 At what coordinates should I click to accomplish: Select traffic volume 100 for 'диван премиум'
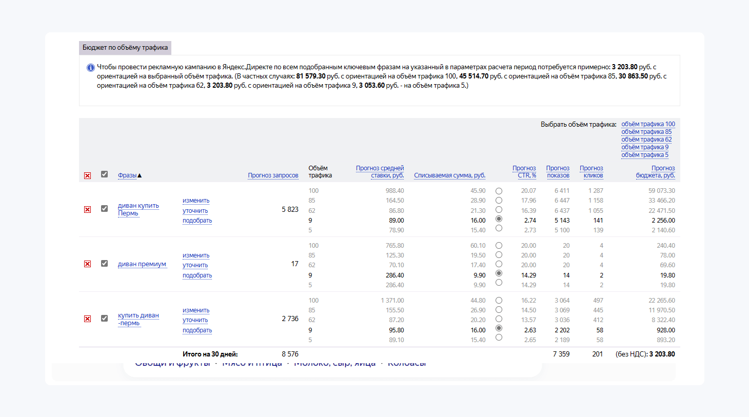499,245
